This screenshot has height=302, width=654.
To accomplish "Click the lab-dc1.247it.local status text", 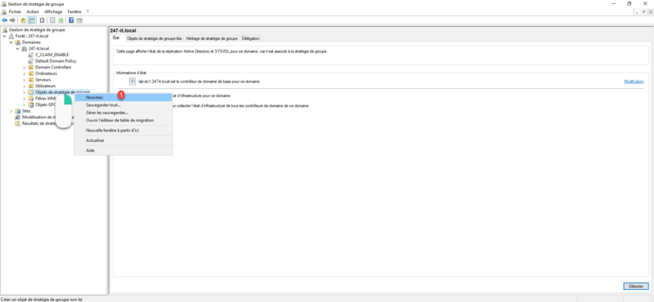I will [x=199, y=82].
